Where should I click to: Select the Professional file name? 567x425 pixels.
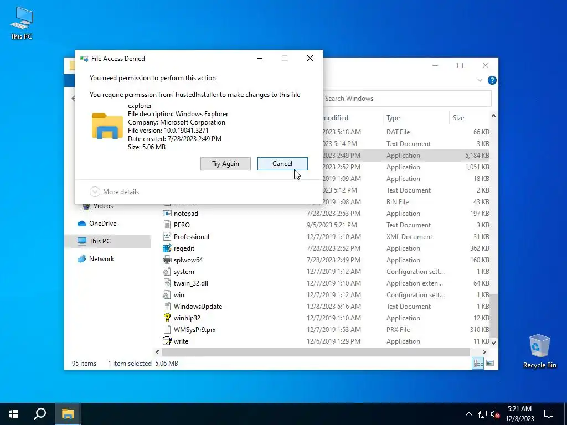[x=191, y=237]
